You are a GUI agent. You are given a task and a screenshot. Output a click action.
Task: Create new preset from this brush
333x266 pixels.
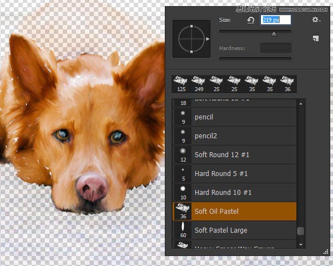(316, 38)
